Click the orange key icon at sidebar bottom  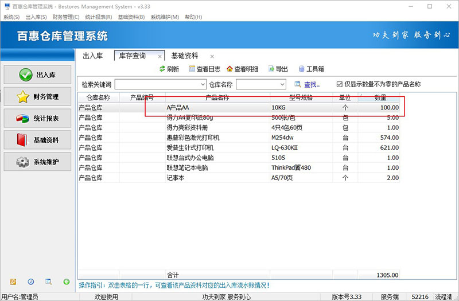(x=13, y=282)
